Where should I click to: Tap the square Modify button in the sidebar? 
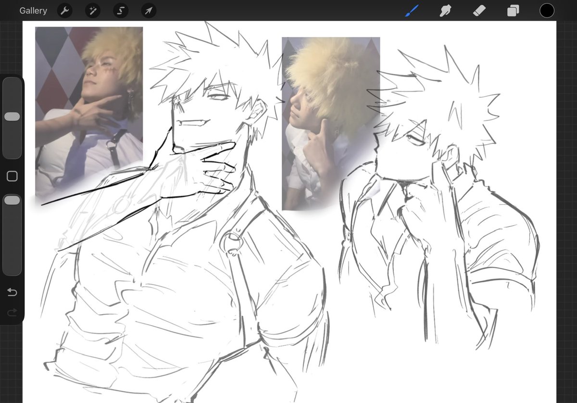pyautogui.click(x=13, y=176)
